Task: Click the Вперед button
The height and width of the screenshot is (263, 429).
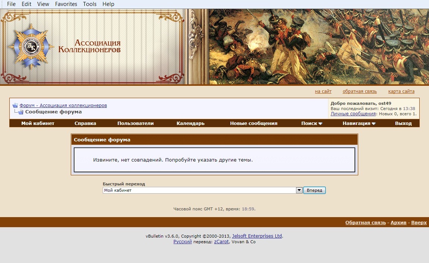Action: pos(314,190)
